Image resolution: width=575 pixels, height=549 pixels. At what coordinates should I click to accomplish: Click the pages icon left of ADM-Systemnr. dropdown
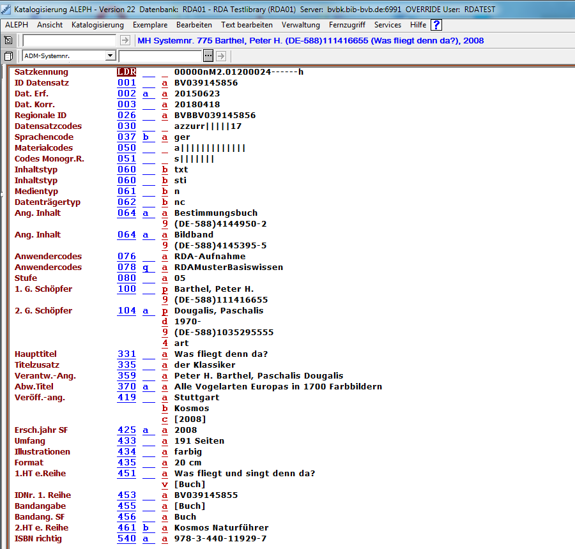tap(8, 56)
